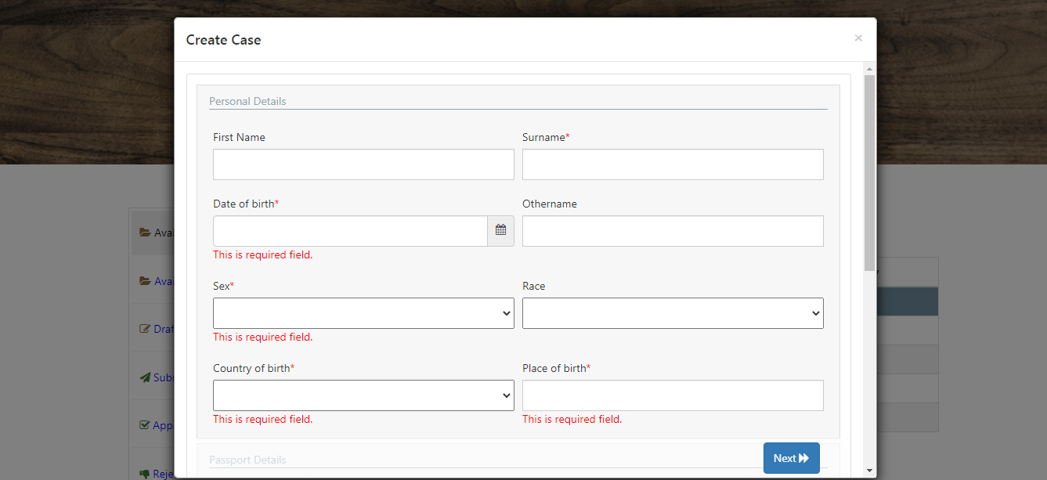Click the required error under Sex
Image resolution: width=1047 pixels, height=480 pixels.
click(263, 337)
